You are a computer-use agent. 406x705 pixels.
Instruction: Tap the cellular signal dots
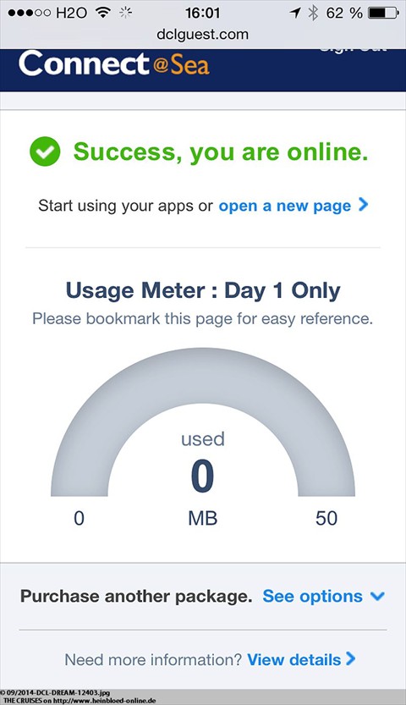click(x=30, y=13)
